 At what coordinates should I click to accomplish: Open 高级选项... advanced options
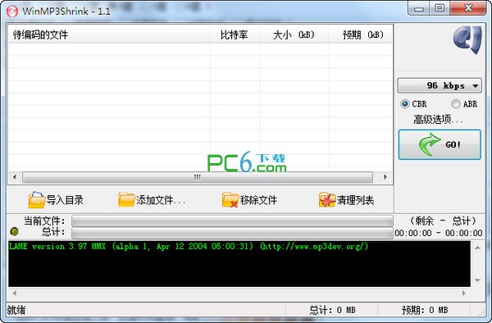point(438,120)
